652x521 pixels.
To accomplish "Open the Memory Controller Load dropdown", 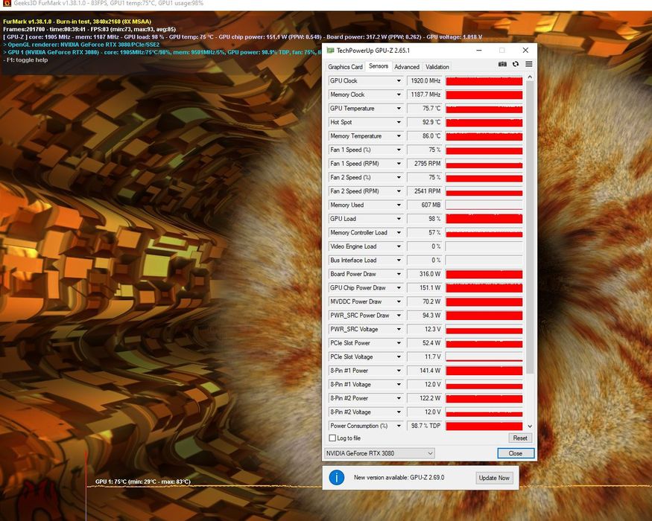I will tap(399, 233).
